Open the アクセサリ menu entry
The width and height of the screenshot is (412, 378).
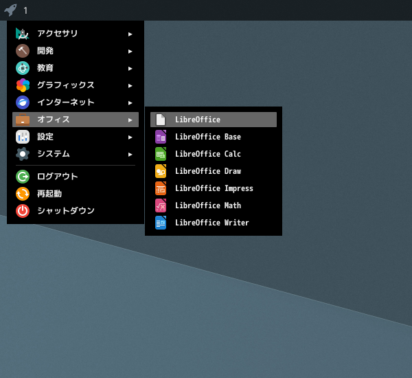[x=76, y=34]
